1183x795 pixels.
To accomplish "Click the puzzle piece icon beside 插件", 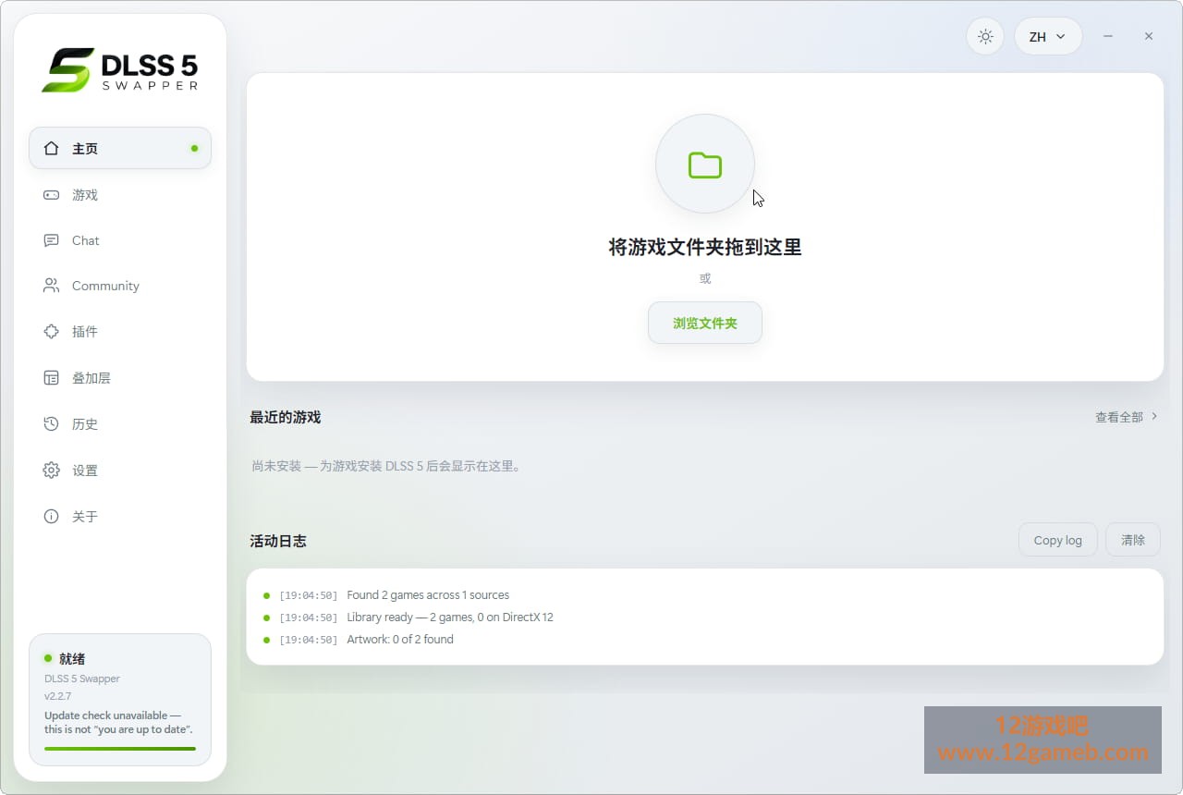I will (x=52, y=332).
